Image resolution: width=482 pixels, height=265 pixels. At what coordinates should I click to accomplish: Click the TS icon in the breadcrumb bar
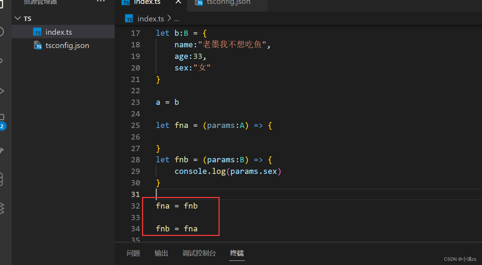[x=129, y=19]
